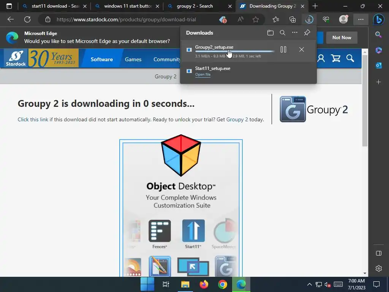Open Favorites list icon
Viewport: 389px width, 292px height.
pos(276,19)
